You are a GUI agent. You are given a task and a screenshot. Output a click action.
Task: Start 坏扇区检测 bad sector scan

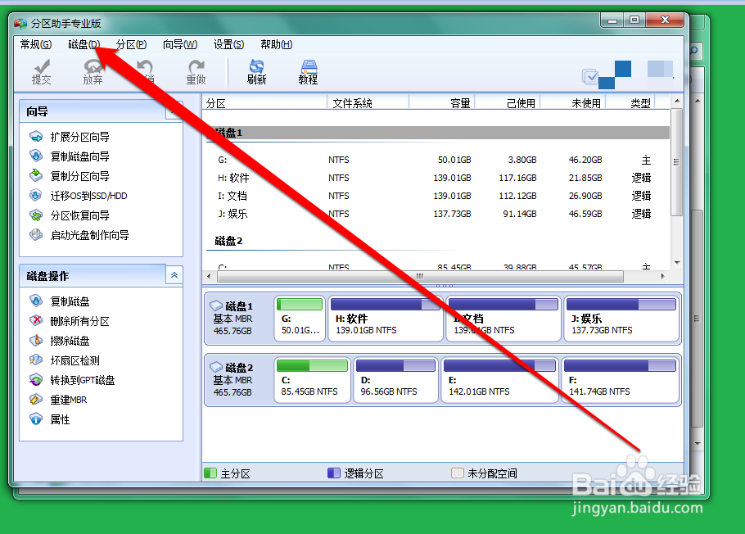coord(60,360)
